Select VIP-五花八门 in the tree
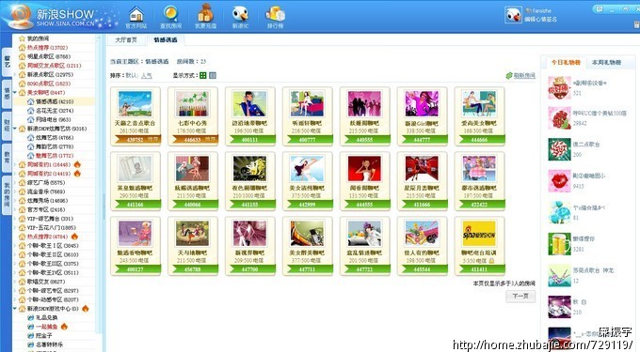Screen dimensions: 640x352 pyautogui.click(x=52, y=227)
